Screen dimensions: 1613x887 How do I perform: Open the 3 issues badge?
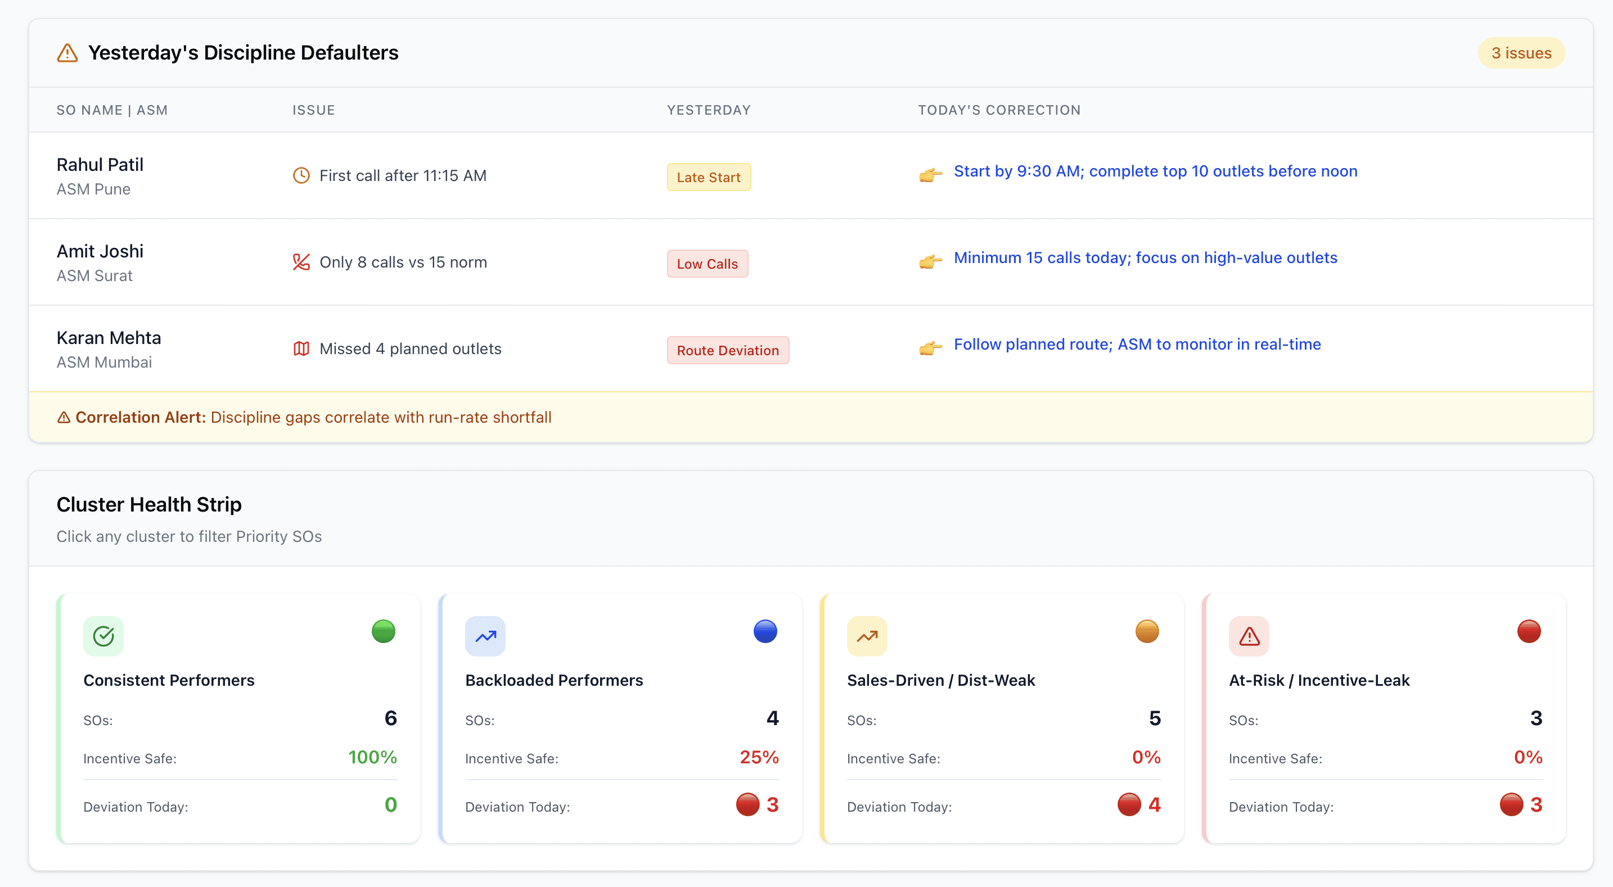(x=1521, y=53)
